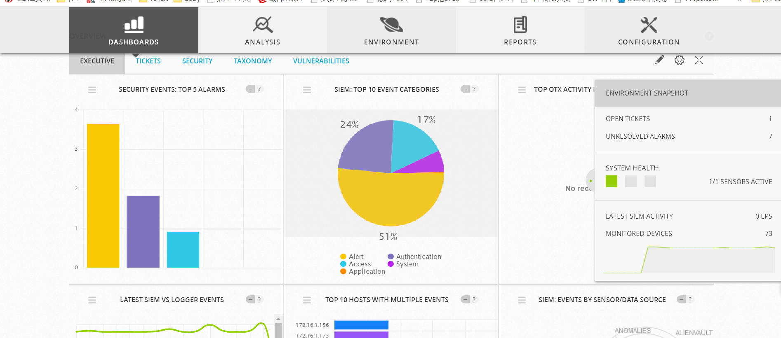
Task: Open the Configuration section
Action: [x=649, y=30]
